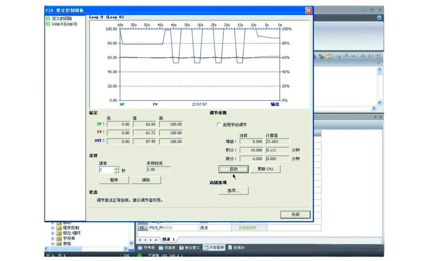Close the PID panel with the 关闭 button
The image size is (426, 261).
(295, 215)
